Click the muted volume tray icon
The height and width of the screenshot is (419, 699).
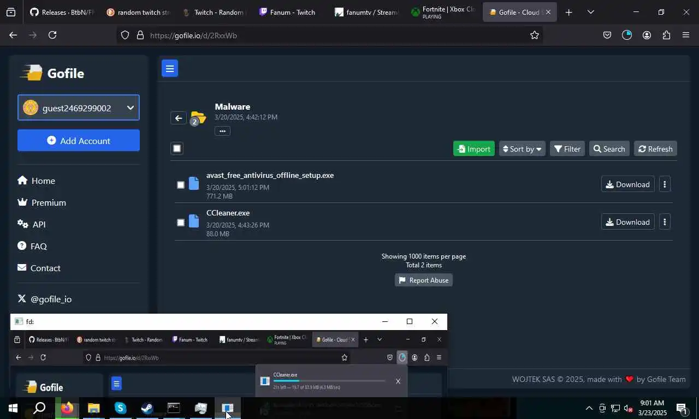tap(629, 408)
